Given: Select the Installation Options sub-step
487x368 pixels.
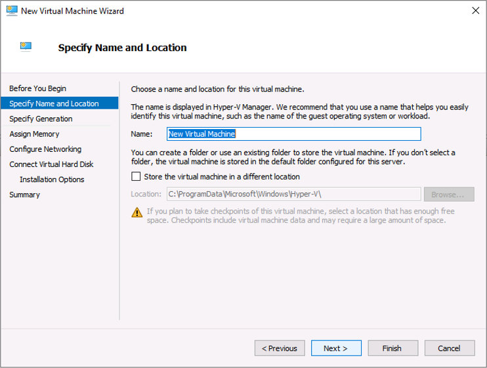Looking at the screenshot, I should coord(52,179).
